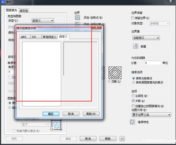Click the application icon in the title bar
176x145 pixels.
pyautogui.click(x=3, y=2)
